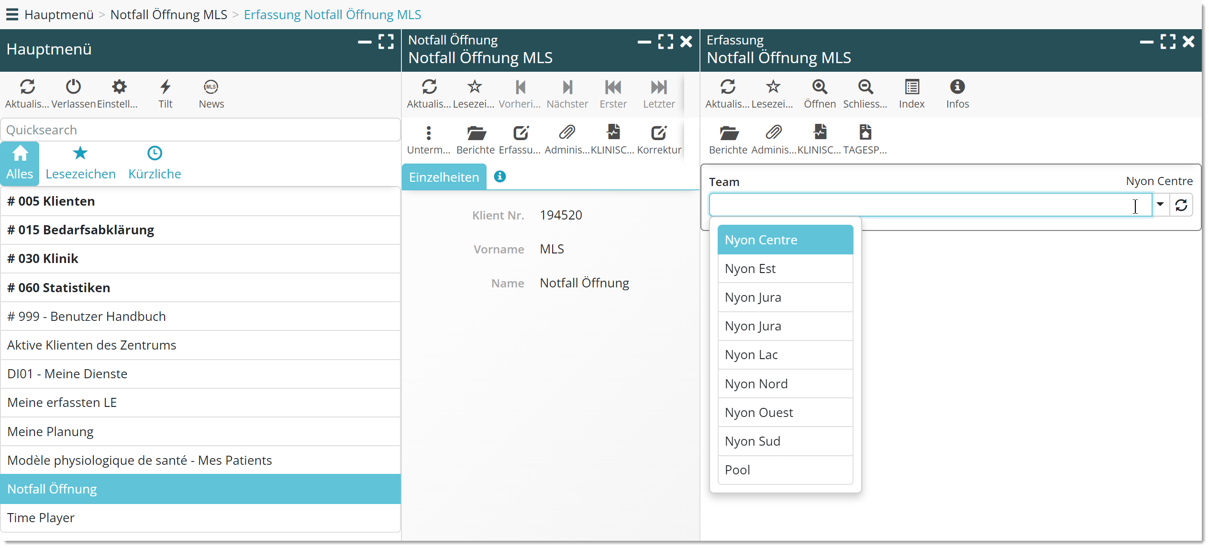Switch to the Kürzliche tab

[155, 163]
